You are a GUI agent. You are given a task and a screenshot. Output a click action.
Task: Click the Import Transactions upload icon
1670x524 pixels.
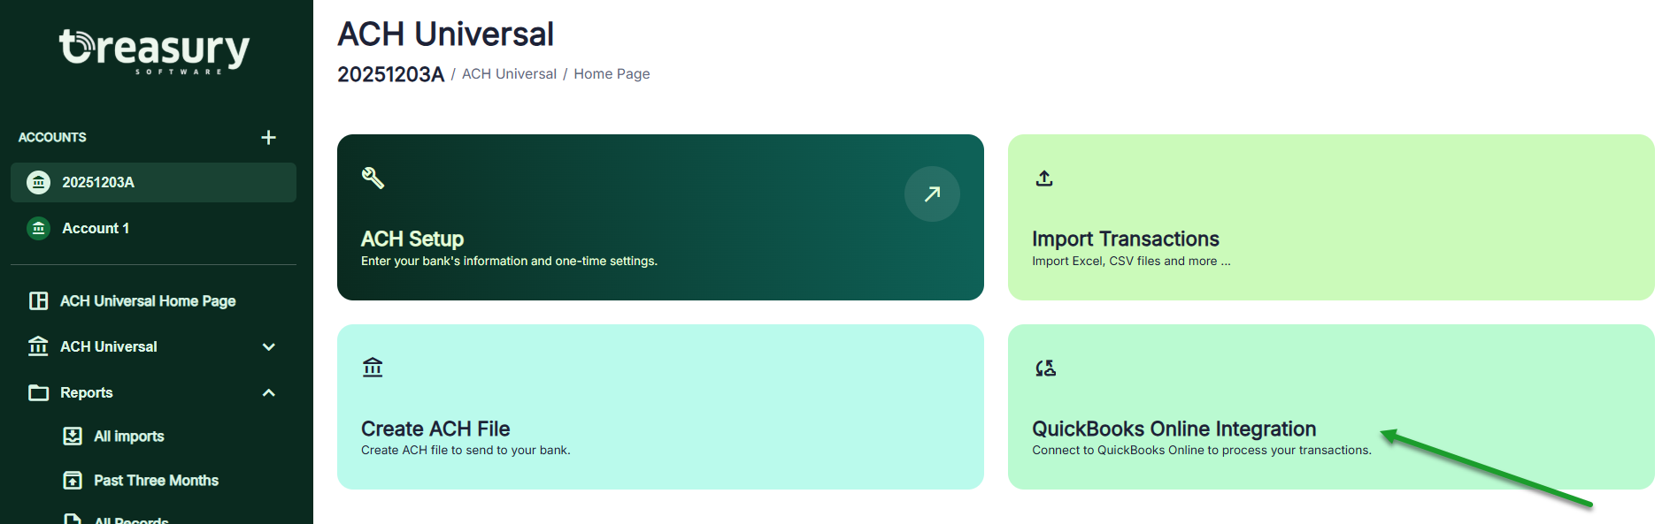(1044, 178)
